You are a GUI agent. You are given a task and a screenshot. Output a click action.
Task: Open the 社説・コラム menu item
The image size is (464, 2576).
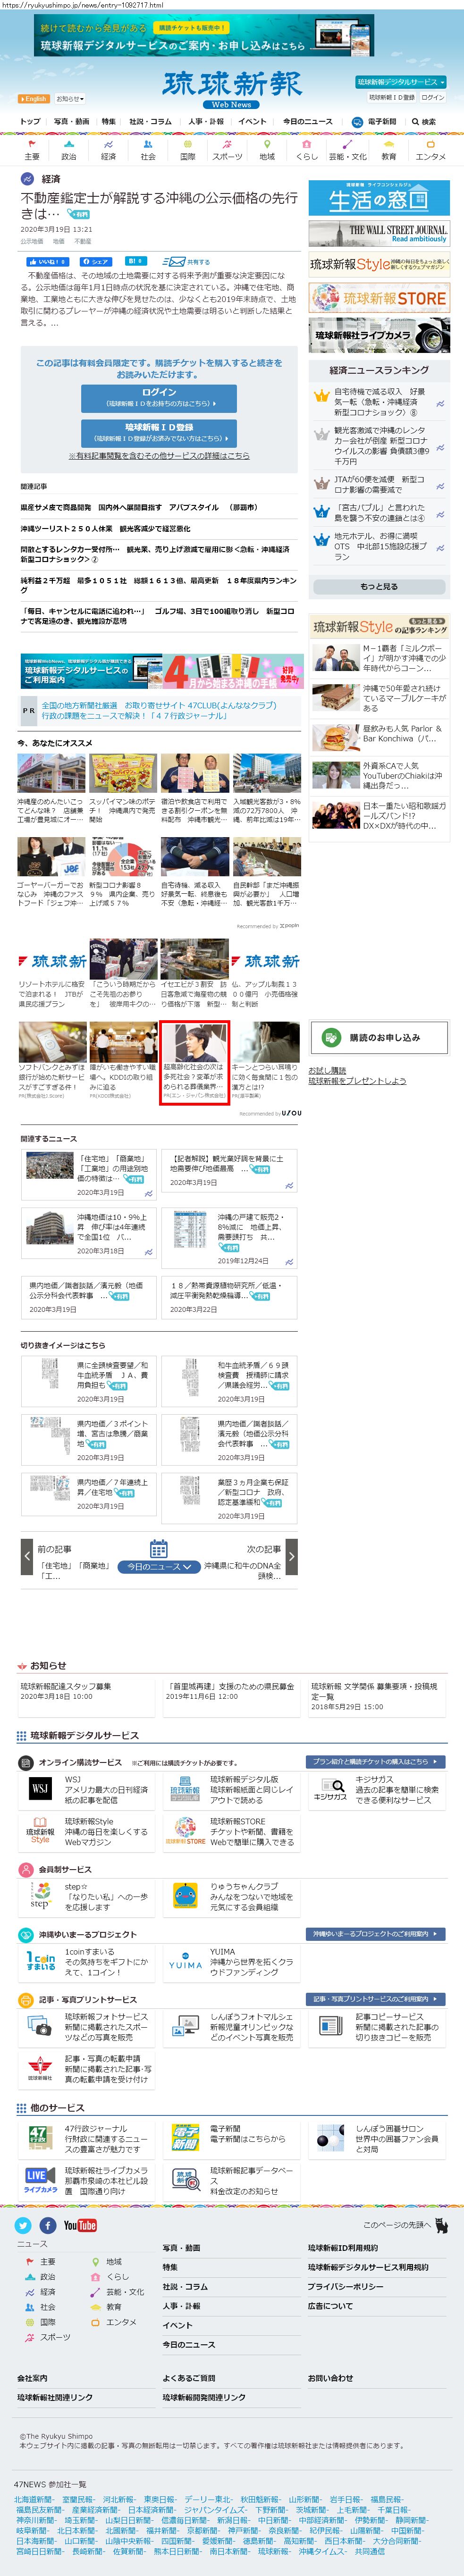pyautogui.click(x=150, y=122)
